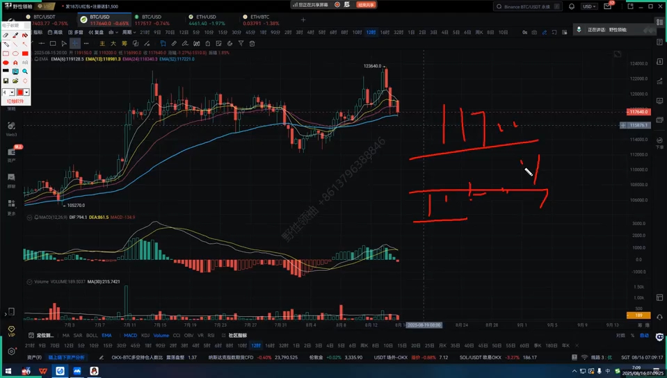Open the notifications bell
This screenshot has height=378, width=667.
pyautogui.click(x=572, y=6)
